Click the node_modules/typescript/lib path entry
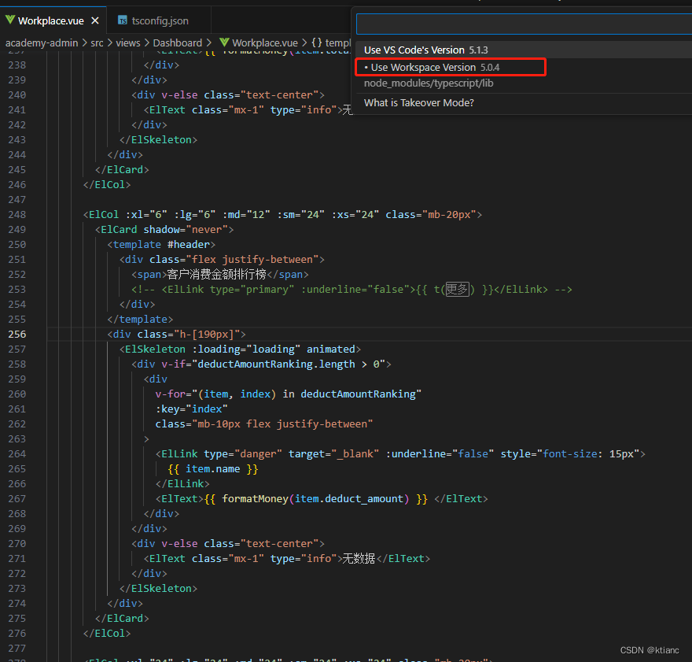This screenshot has width=692, height=662. coord(429,83)
